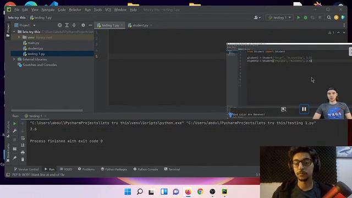
Task: Open the File menu
Action: 17,10
